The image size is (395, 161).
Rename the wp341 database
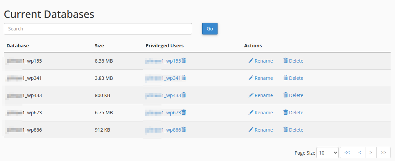pyautogui.click(x=260, y=78)
